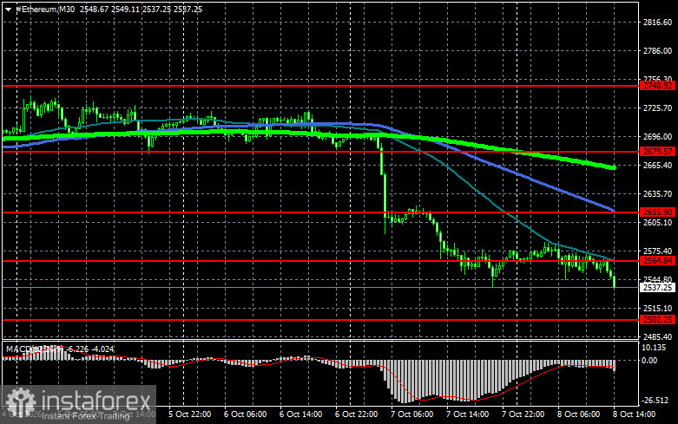
Task: Click the 5 Oct 22:00 time label
Action: 189,414
